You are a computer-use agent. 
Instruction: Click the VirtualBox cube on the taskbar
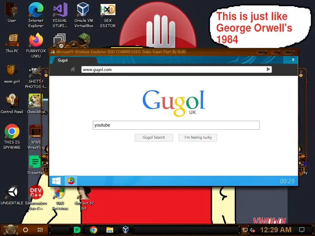[126, 230]
